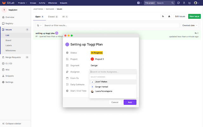This screenshot has width=203, height=127.
Task: Open Registry in the sidebar
Action: click(9, 23)
